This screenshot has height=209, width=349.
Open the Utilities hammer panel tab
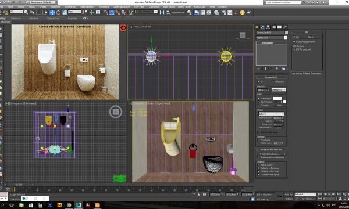click(x=285, y=27)
